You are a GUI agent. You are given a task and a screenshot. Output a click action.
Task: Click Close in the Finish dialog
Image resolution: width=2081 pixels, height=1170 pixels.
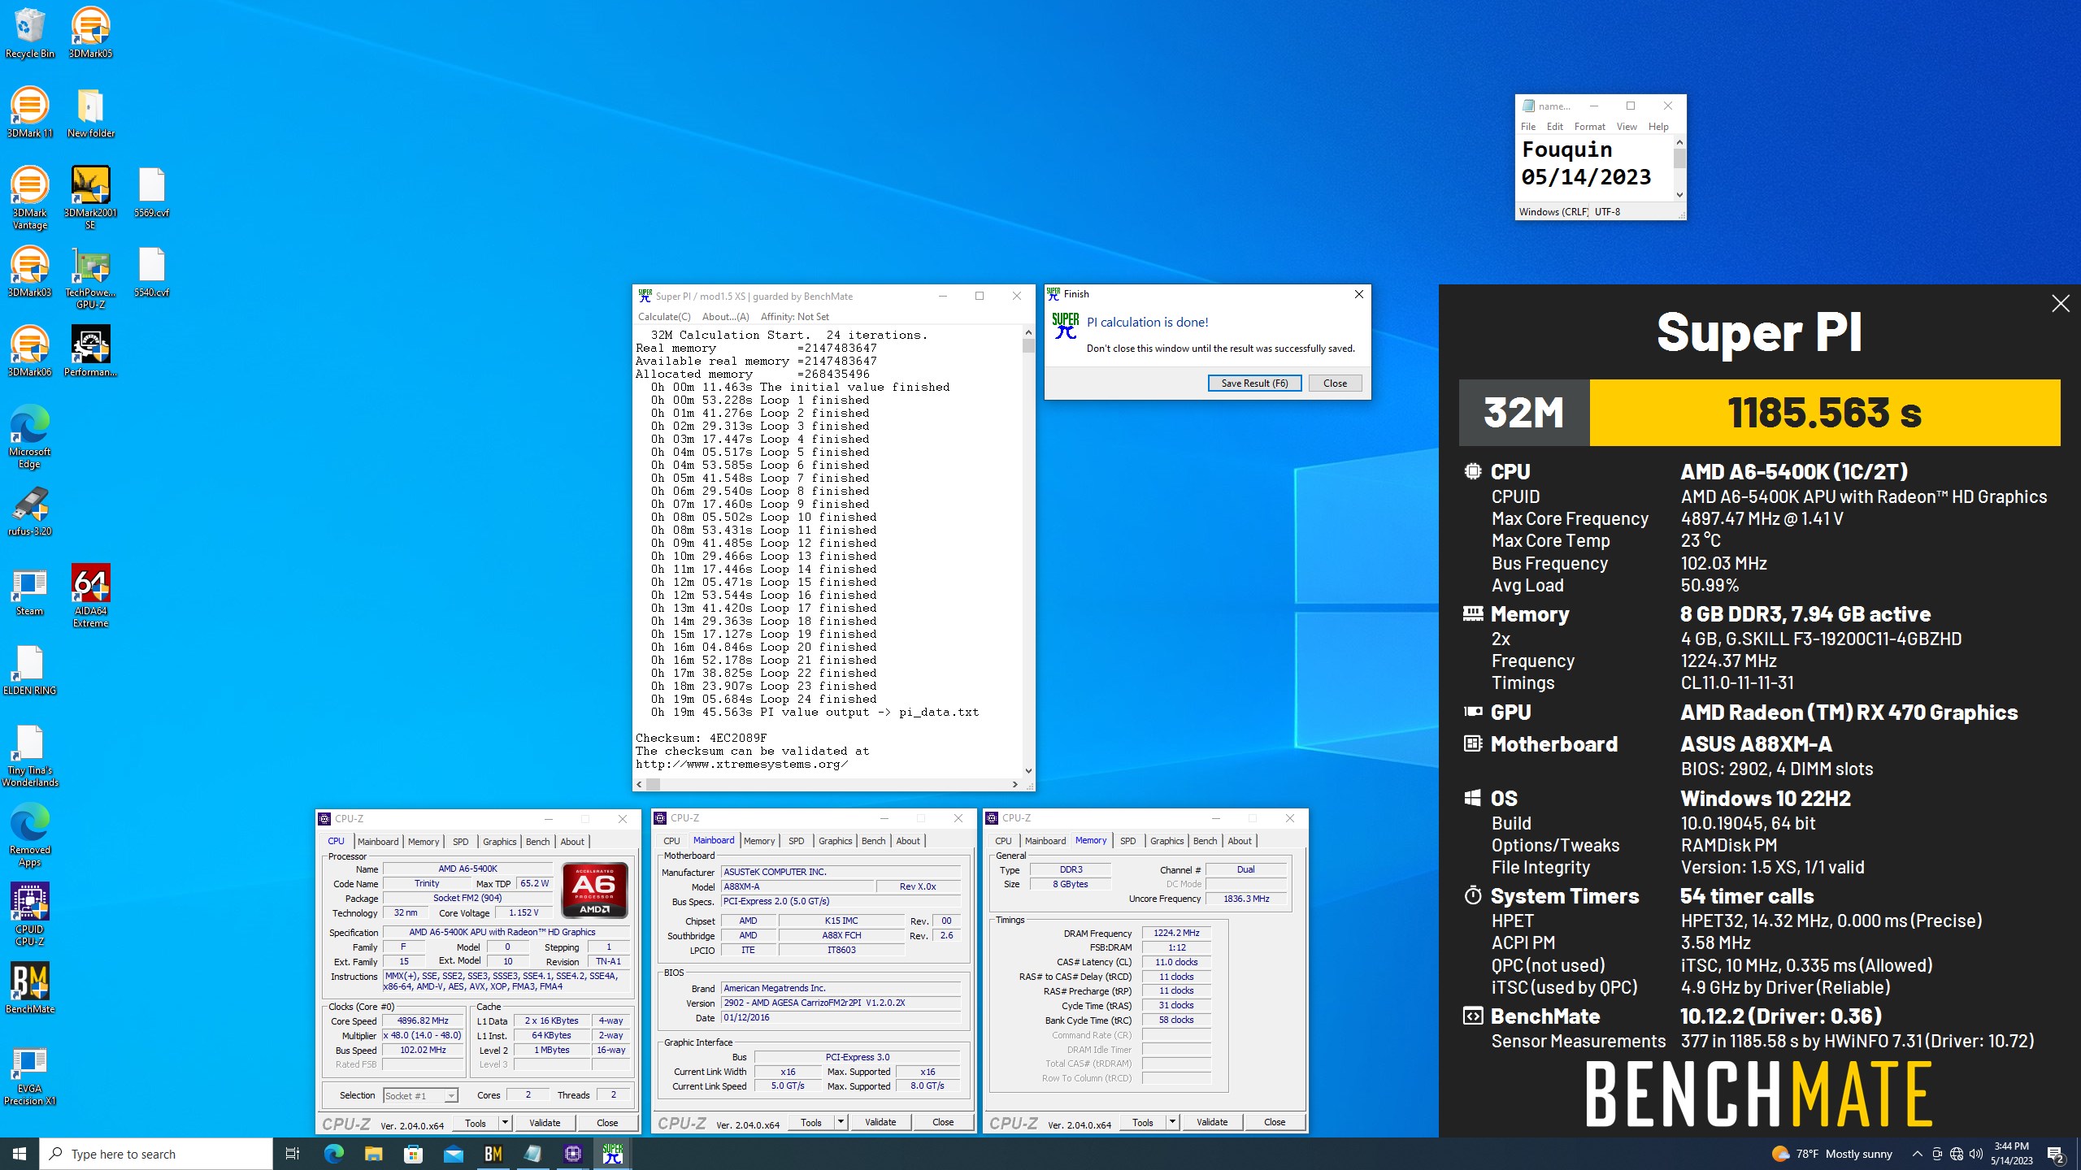(x=1335, y=383)
